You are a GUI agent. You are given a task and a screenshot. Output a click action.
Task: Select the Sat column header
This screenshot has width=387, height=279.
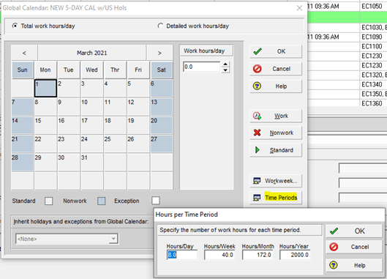click(x=162, y=70)
